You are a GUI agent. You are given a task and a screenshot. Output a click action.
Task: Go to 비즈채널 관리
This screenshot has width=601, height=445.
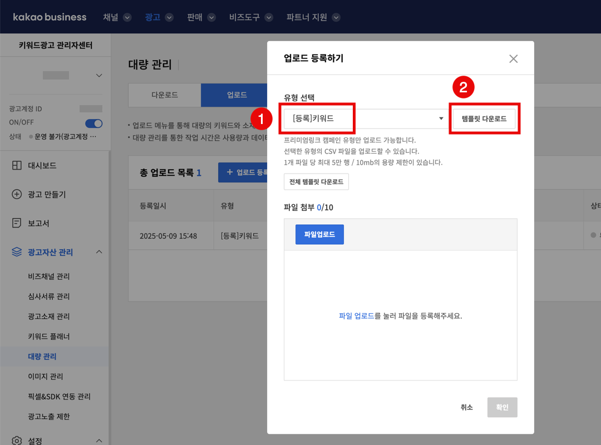(48, 276)
